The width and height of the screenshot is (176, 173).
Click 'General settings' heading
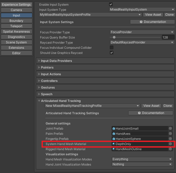[58, 123]
